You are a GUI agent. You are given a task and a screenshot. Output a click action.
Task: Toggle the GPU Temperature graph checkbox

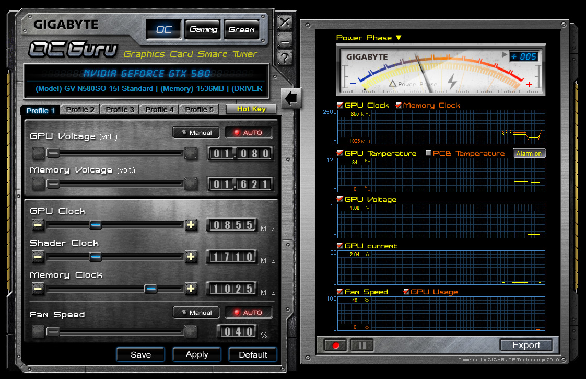(x=339, y=153)
